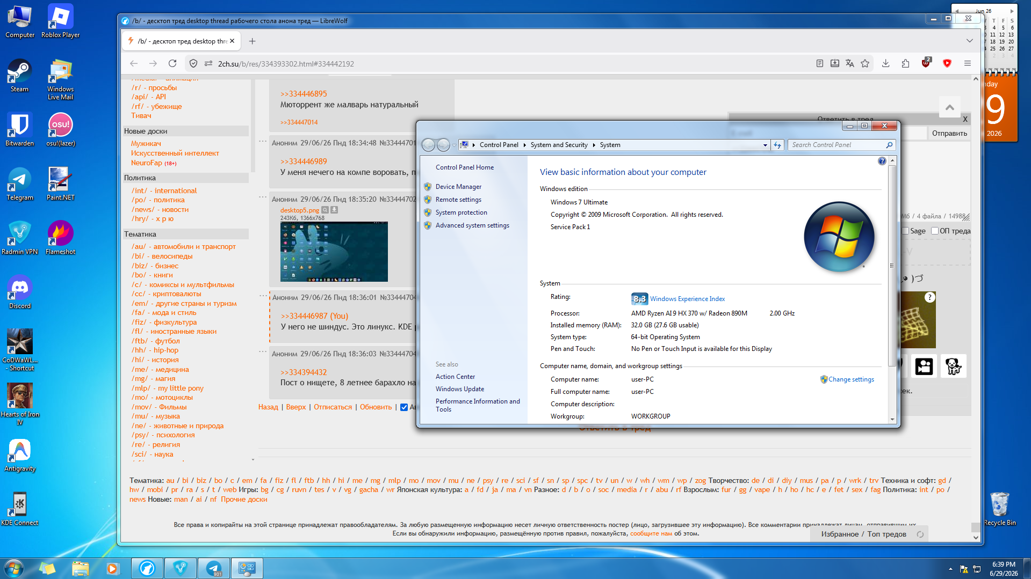Screen dimensions: 1031x579
Task: Bookmark this page with the star icon
Action: [864, 63]
